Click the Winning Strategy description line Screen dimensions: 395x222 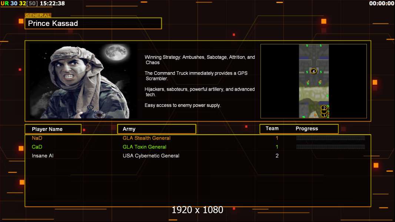point(200,60)
